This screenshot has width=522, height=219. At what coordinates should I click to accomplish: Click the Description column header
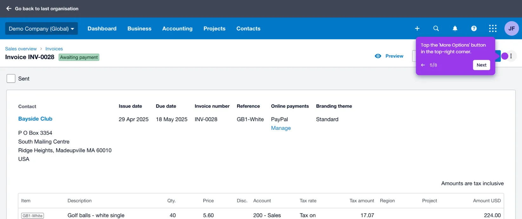[x=80, y=201]
